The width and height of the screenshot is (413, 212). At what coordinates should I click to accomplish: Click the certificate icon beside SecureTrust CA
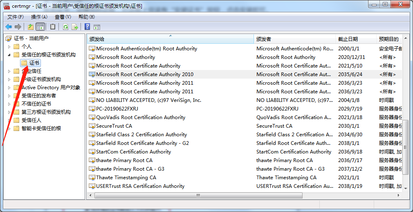click(x=92, y=126)
